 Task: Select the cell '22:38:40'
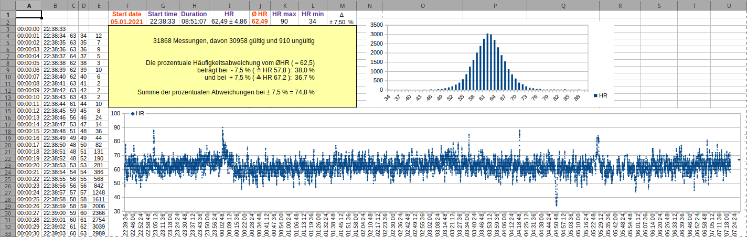[x=55, y=77]
